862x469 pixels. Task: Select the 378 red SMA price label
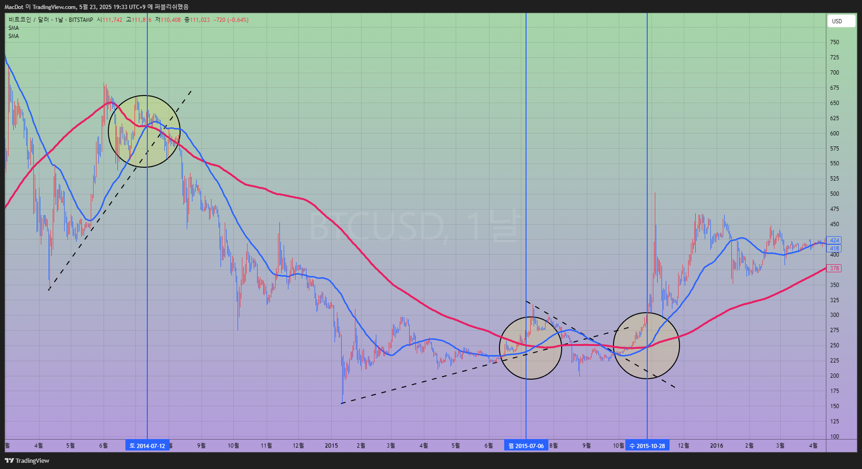click(834, 268)
